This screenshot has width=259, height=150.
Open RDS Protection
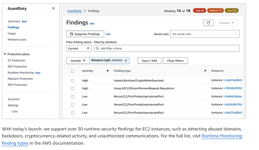pos(17,85)
